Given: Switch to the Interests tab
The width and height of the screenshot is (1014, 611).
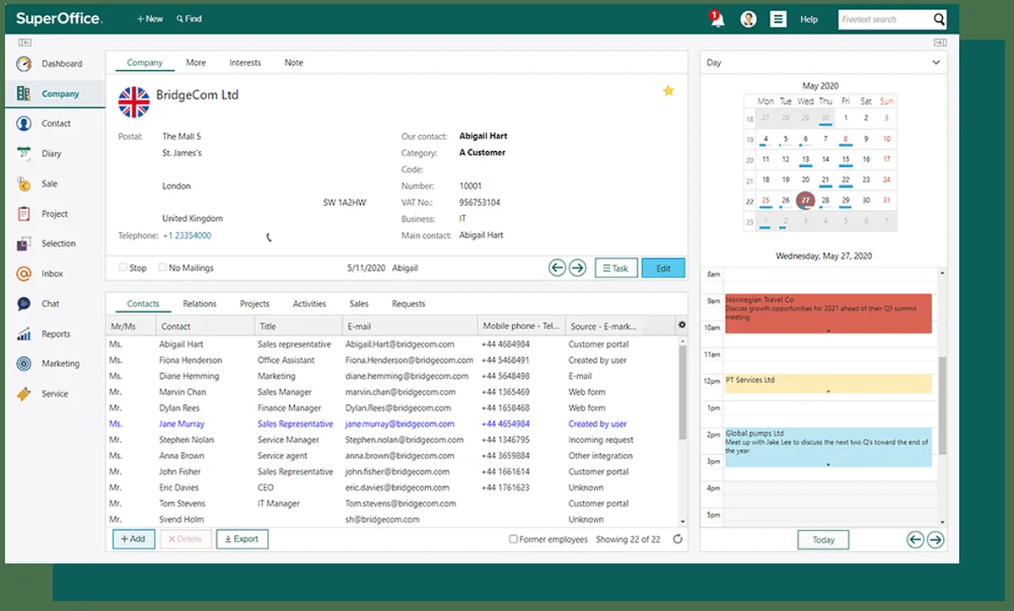Looking at the screenshot, I should [245, 62].
